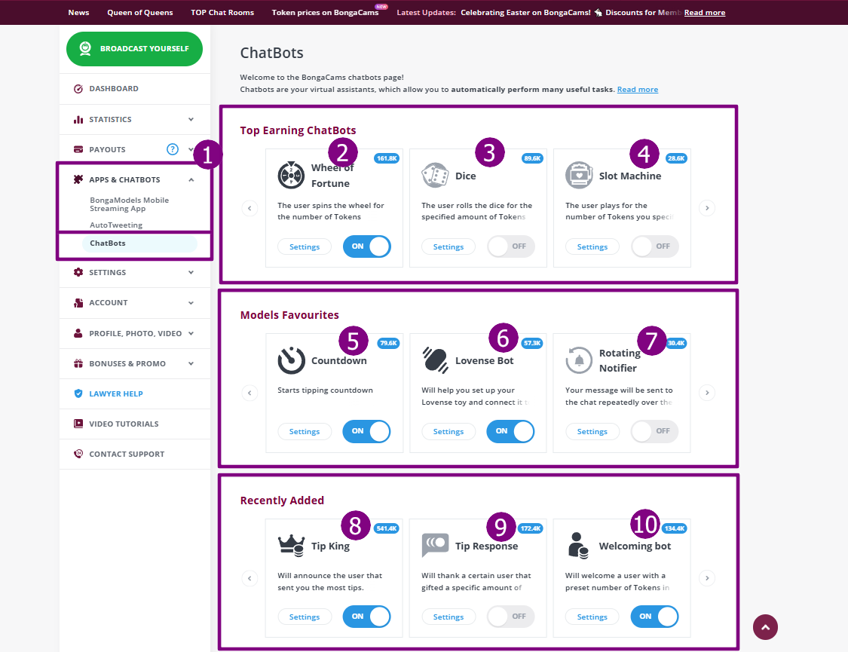848x652 pixels.
Task: Turn off the Wheel of Fortune toggle
Action: tap(366, 246)
